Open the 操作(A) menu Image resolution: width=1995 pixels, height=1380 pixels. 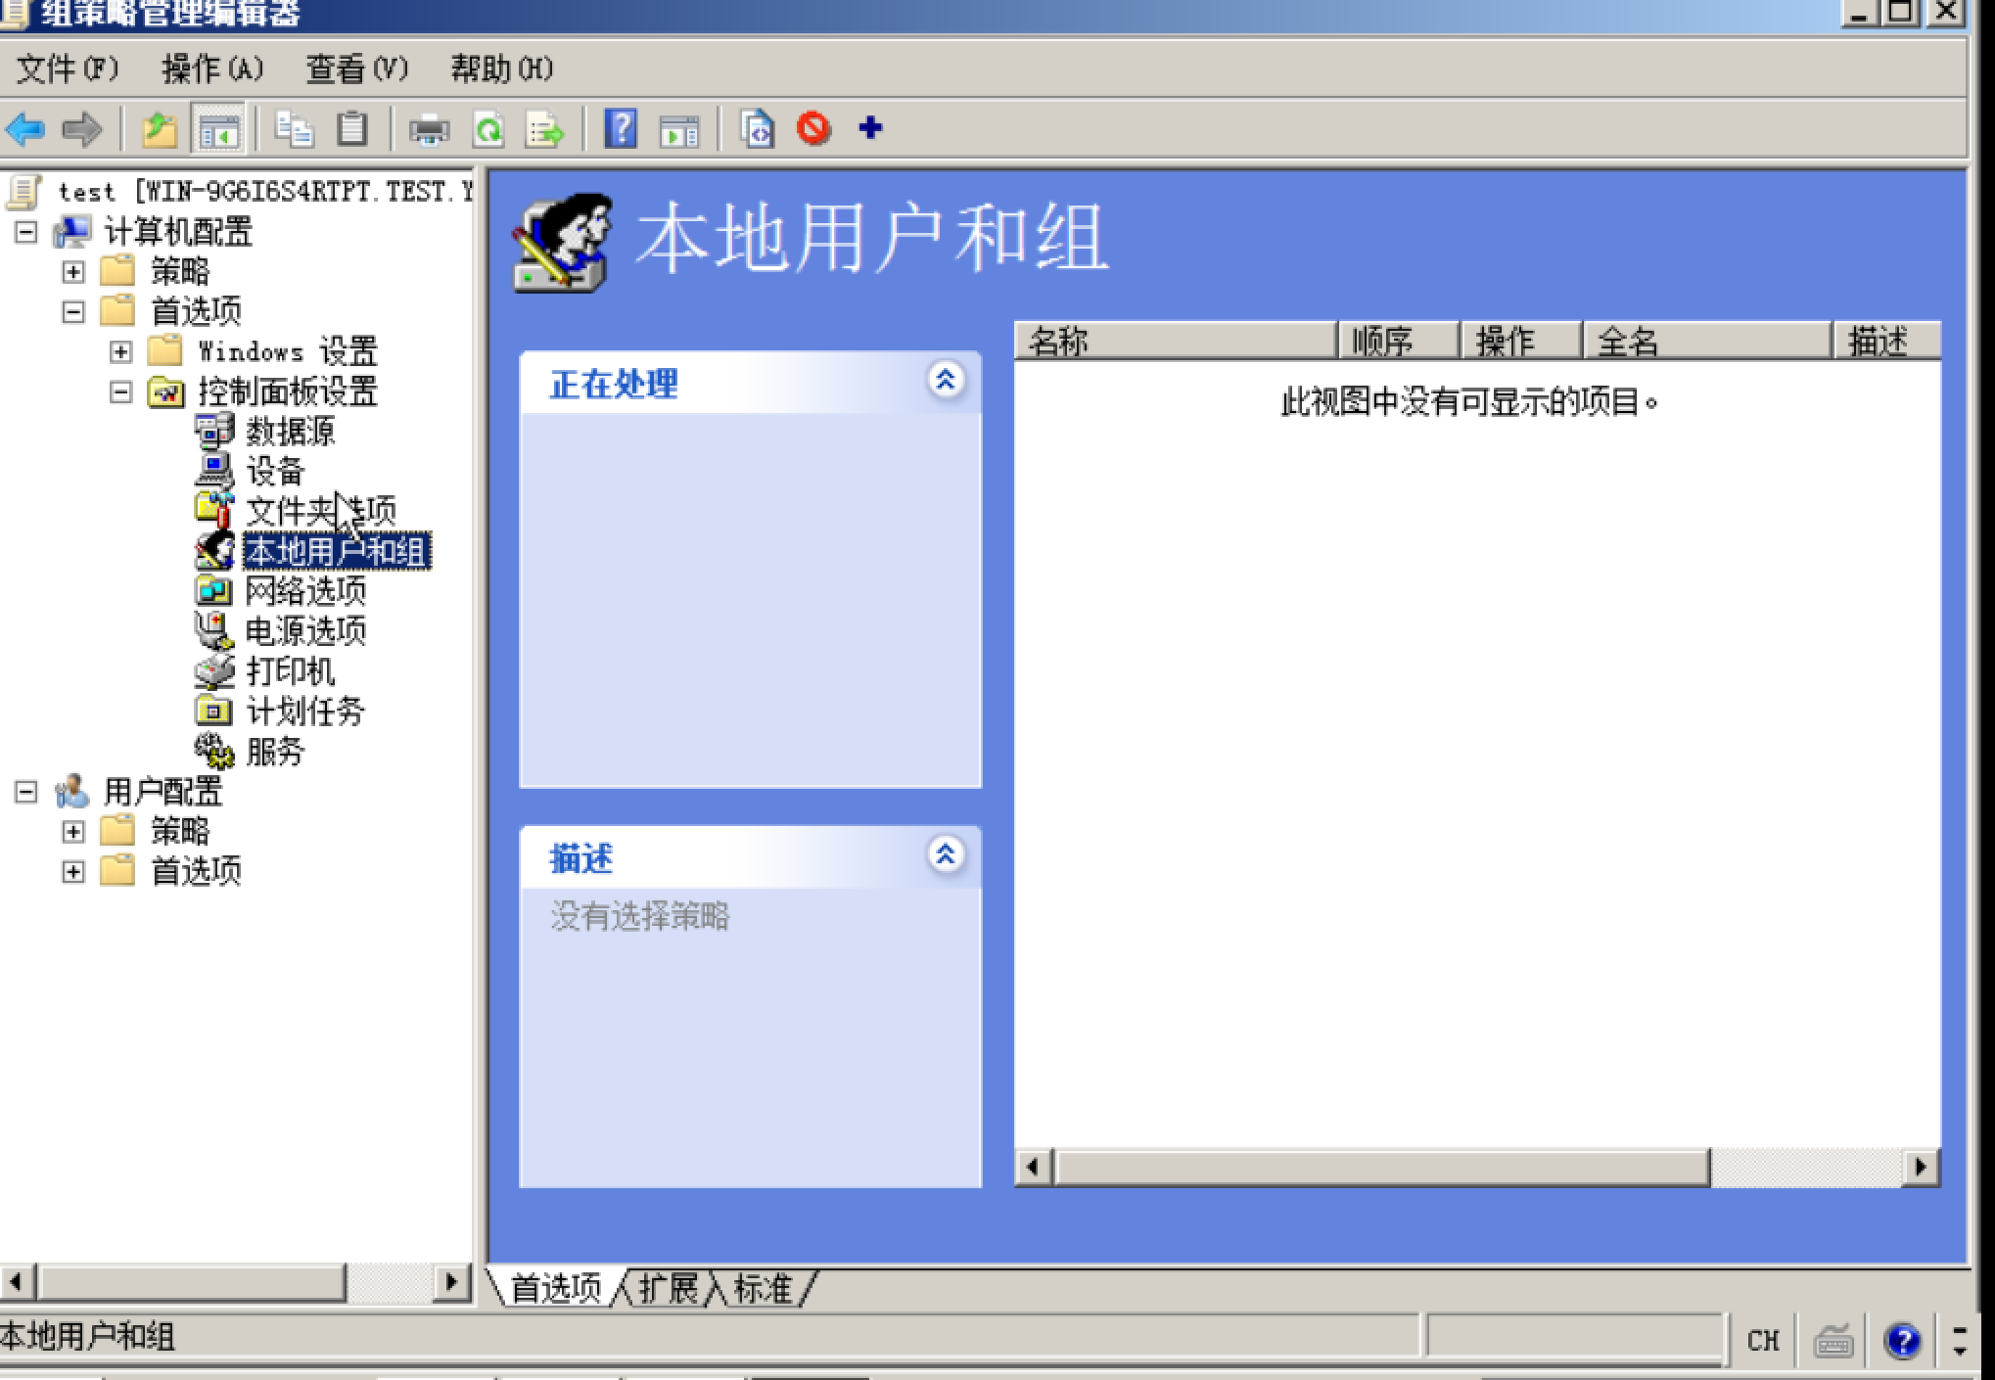[212, 69]
